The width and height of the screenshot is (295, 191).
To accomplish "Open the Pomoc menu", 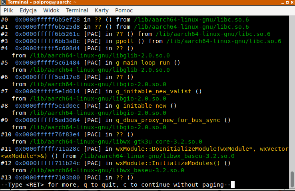I will (124, 10).
